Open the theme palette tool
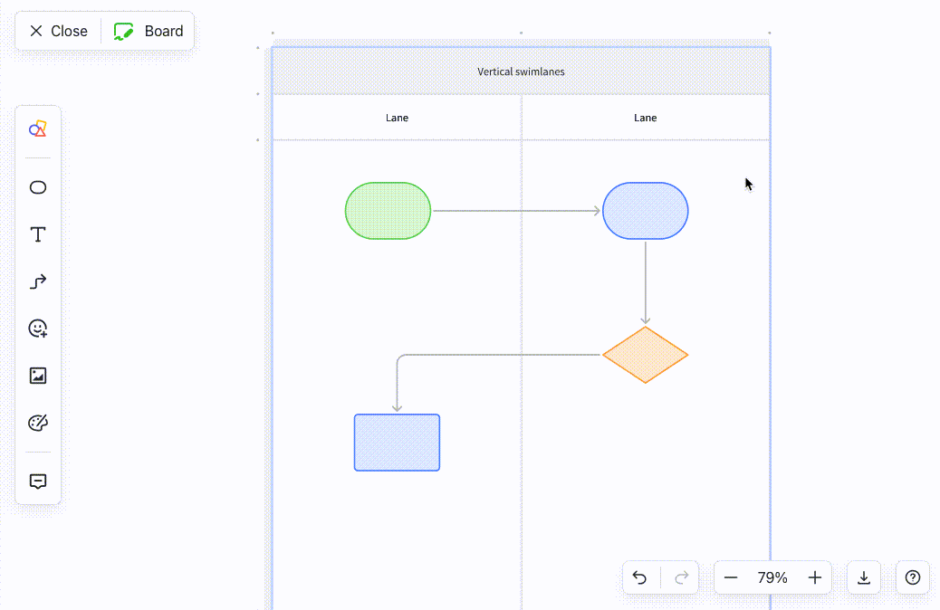Viewport: 940px width, 610px height. pos(37,422)
